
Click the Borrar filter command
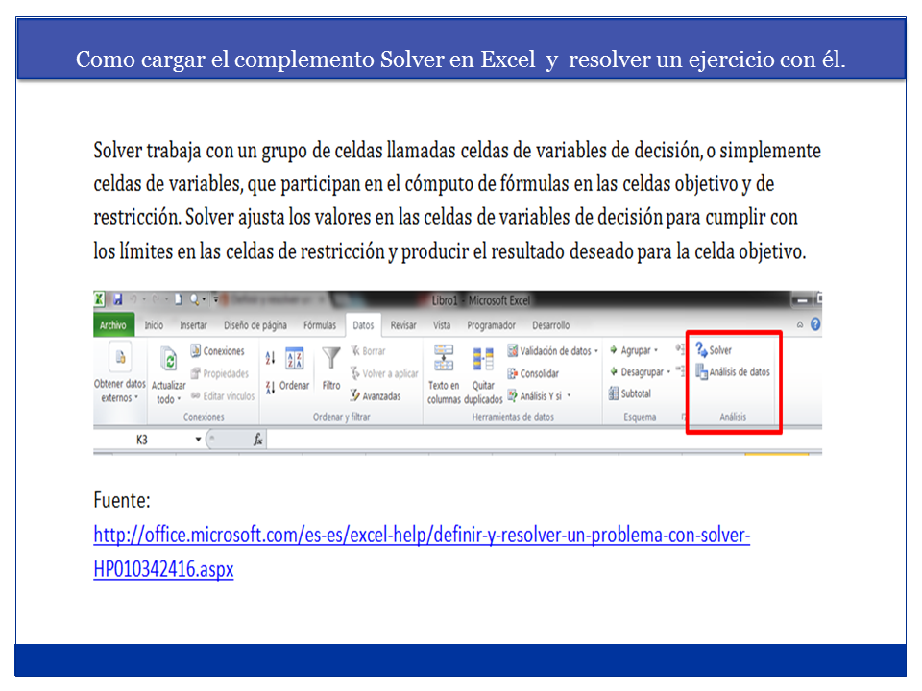pos(368,351)
